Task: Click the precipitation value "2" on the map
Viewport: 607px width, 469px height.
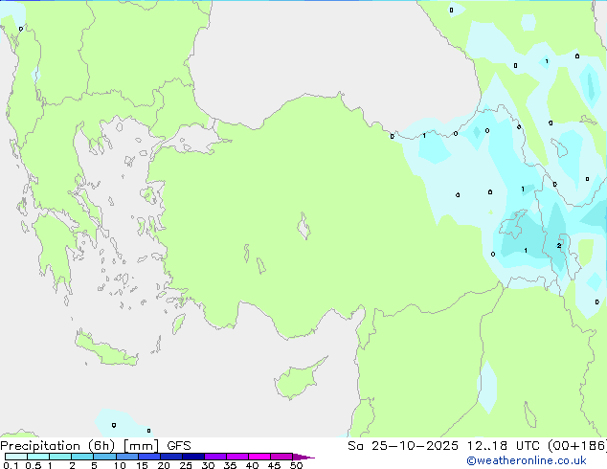Action: click(558, 246)
